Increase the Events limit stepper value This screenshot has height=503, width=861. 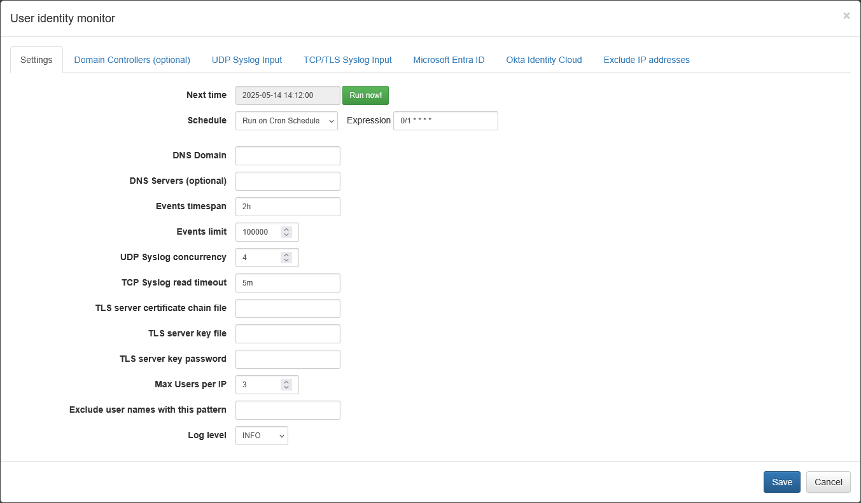point(286,230)
